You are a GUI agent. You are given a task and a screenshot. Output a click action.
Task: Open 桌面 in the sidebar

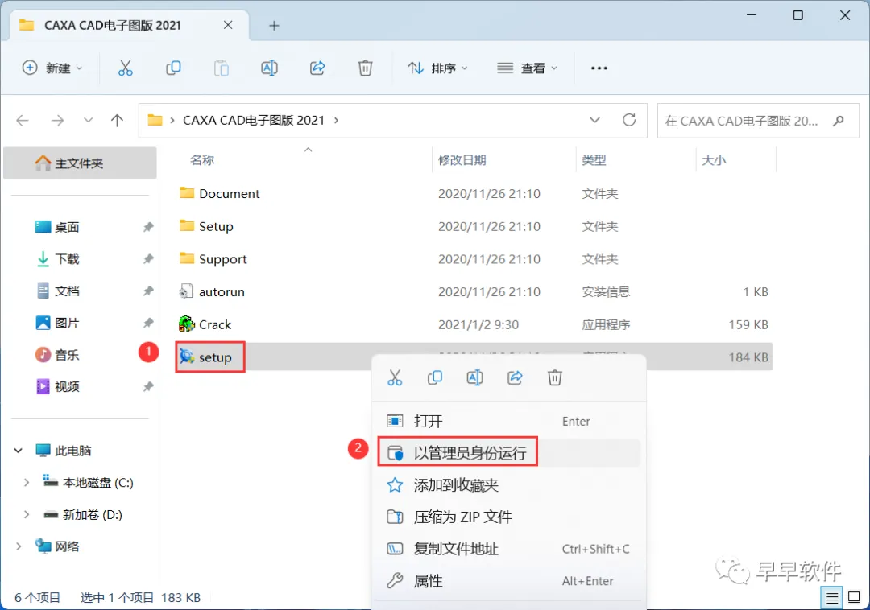(67, 227)
